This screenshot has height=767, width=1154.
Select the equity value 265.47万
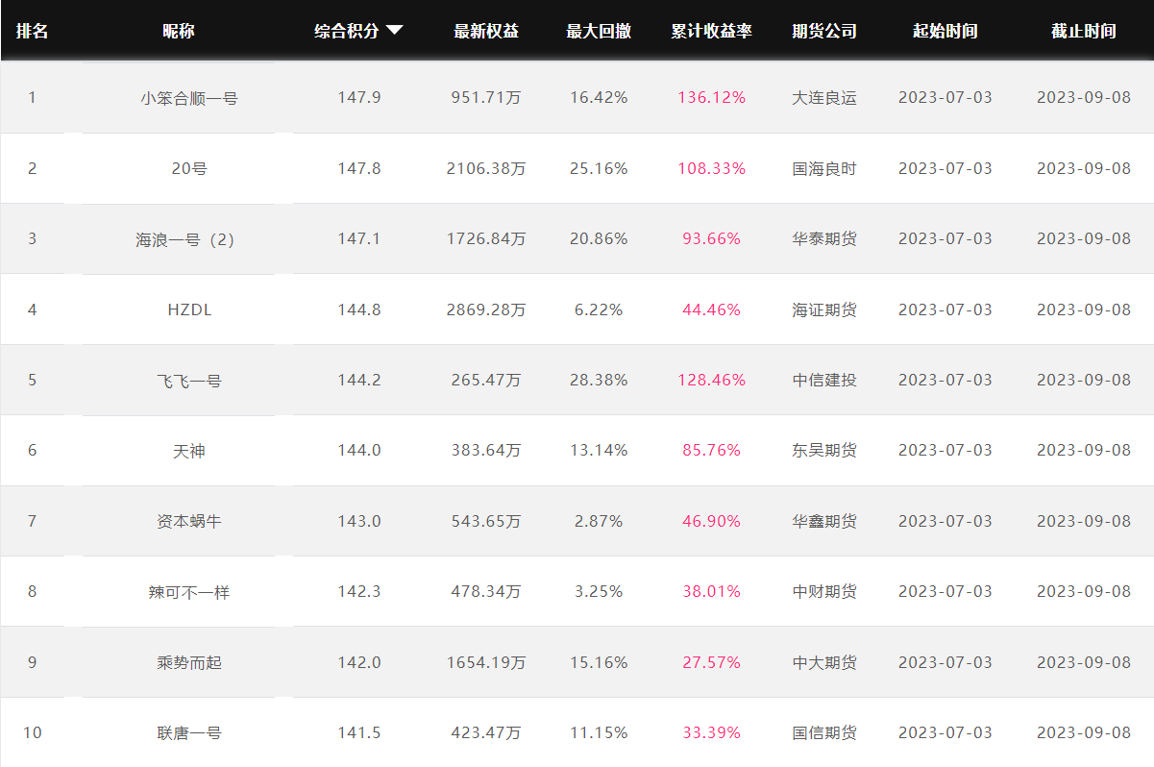pyautogui.click(x=486, y=381)
